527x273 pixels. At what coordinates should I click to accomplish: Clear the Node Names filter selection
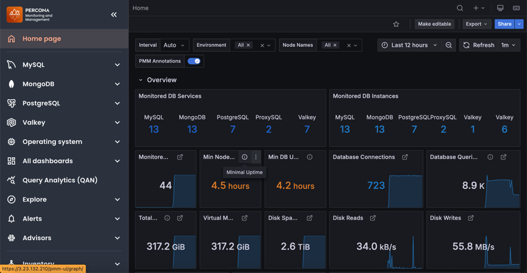click(x=348, y=45)
